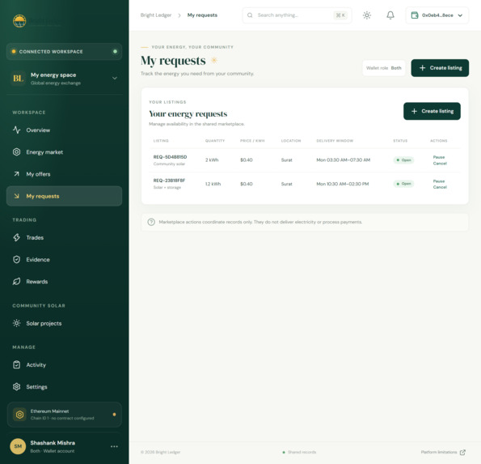Open Overview via its pulse icon
Viewport: 481px width, 464px height.
pos(16,130)
